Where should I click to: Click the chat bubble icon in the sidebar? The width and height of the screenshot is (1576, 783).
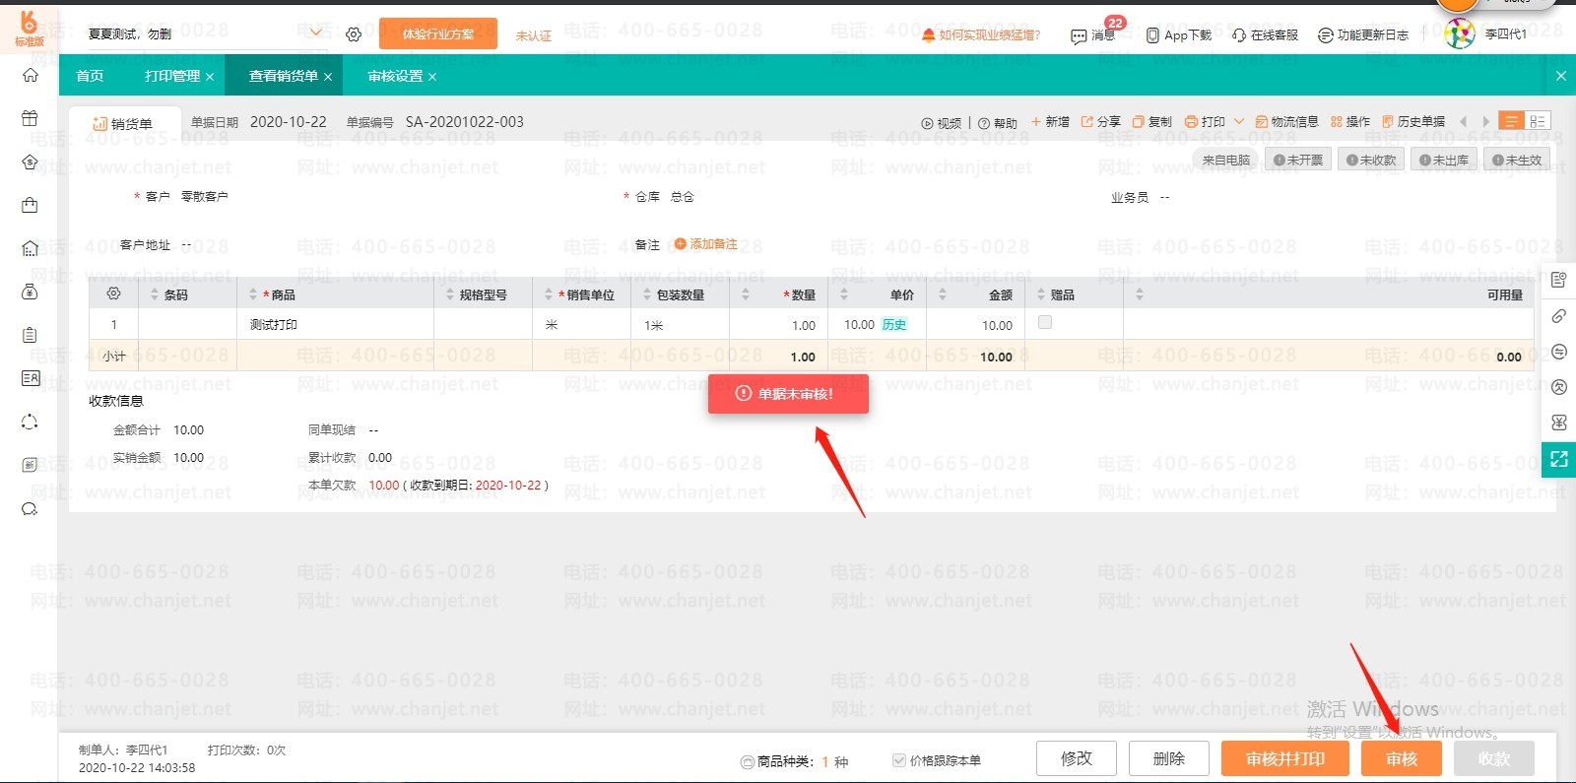[30, 509]
